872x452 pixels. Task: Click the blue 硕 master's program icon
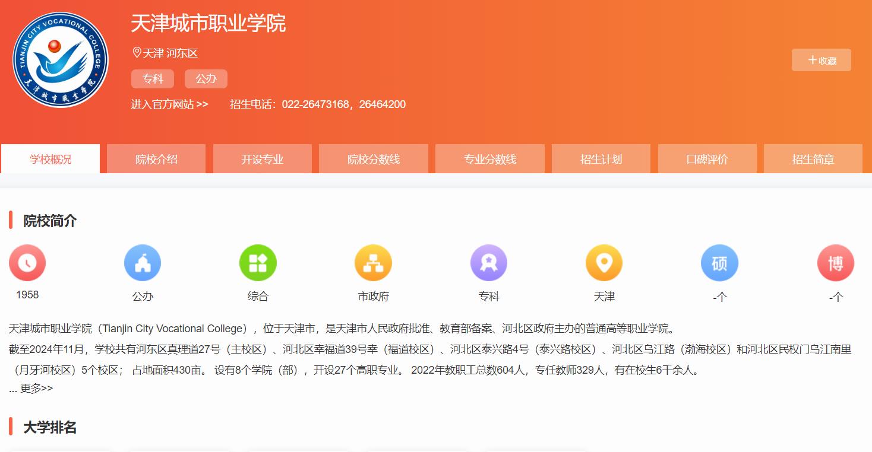pos(719,263)
